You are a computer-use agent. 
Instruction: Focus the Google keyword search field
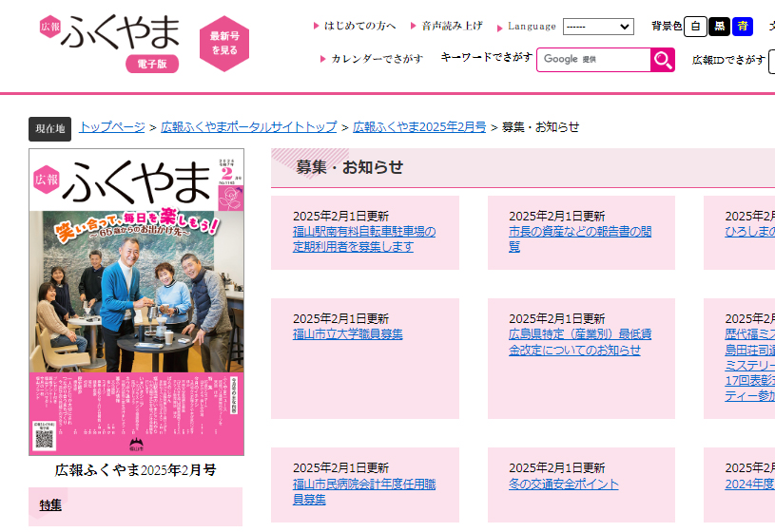[x=593, y=60]
